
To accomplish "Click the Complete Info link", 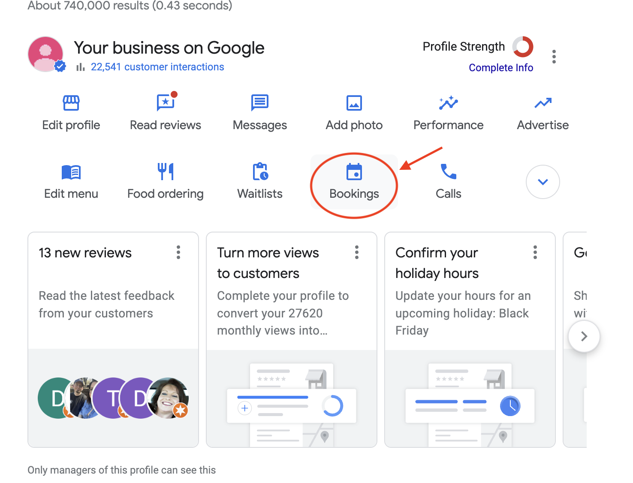I will pos(501,68).
